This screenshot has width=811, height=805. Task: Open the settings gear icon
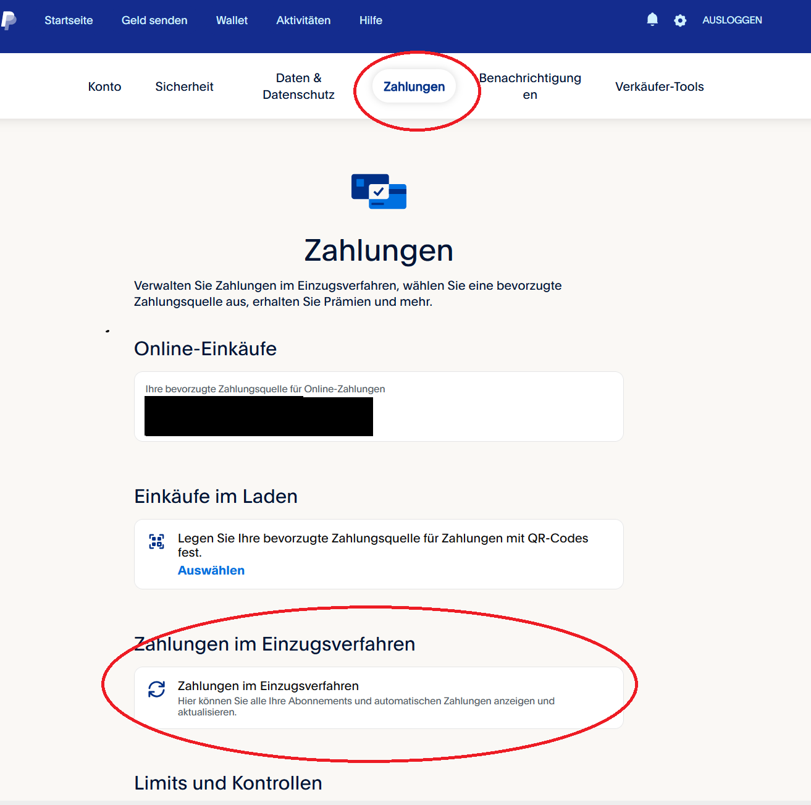point(680,20)
